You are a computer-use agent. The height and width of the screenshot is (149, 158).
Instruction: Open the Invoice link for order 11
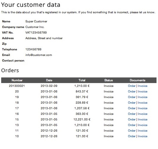143,131
